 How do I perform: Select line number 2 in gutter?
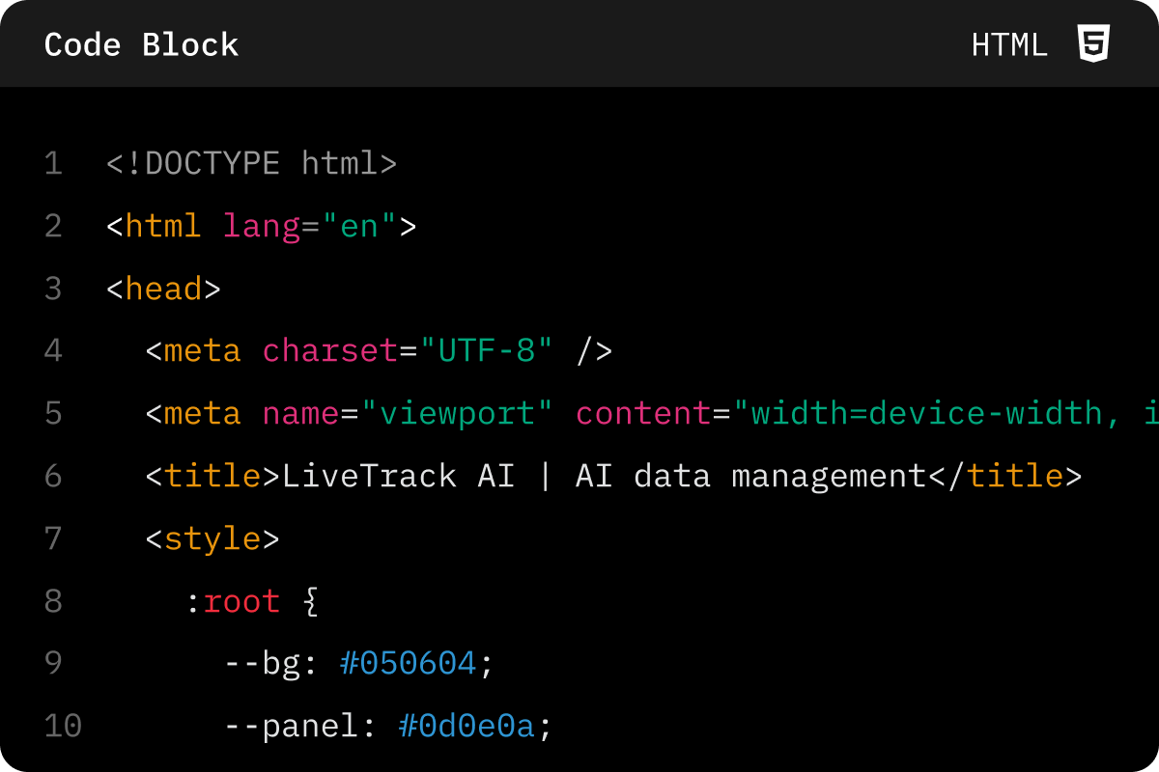click(x=54, y=226)
